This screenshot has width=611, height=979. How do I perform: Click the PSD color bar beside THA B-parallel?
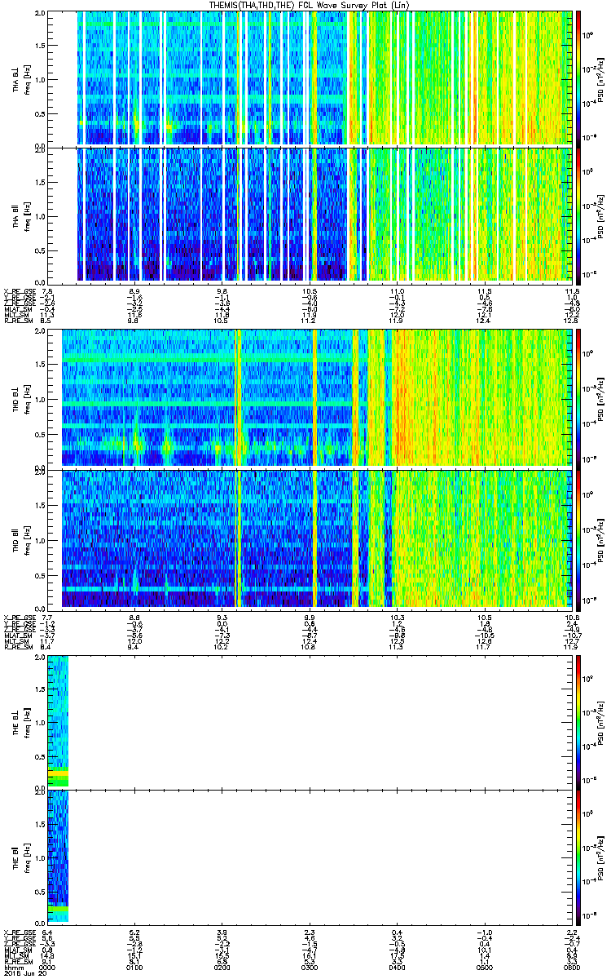click(579, 215)
